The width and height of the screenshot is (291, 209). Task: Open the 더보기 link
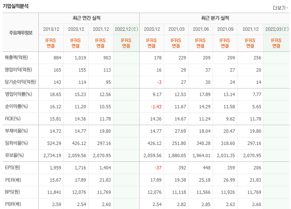pyautogui.click(x=279, y=8)
